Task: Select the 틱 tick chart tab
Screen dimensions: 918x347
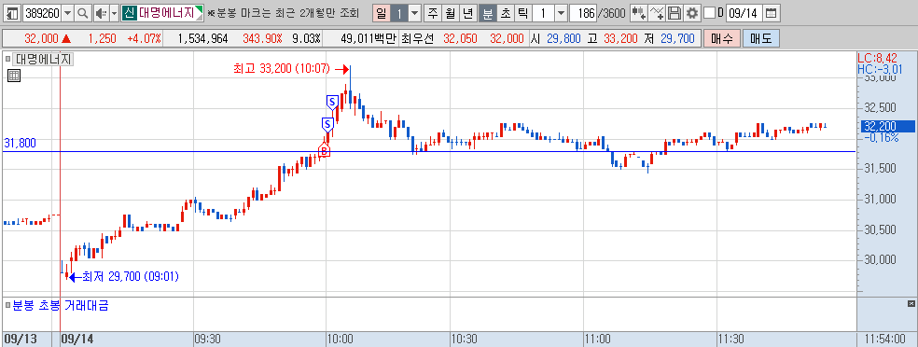Action: tap(522, 13)
